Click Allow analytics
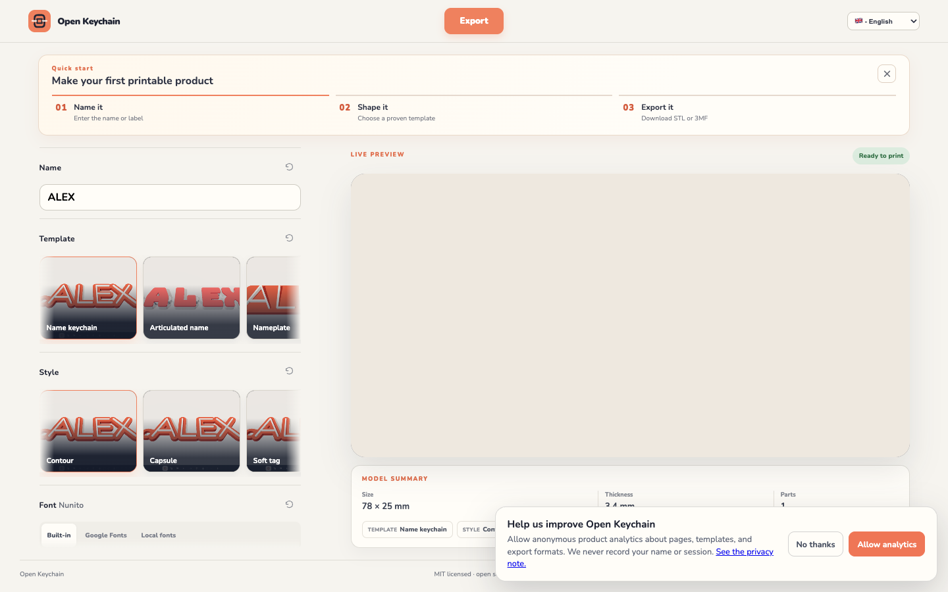The image size is (948, 592). click(x=887, y=544)
